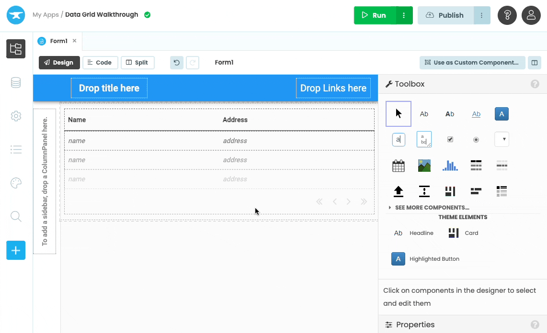Click the sidebar ColumnPanel drop zone
Image resolution: width=547 pixels, height=333 pixels.
(45, 181)
